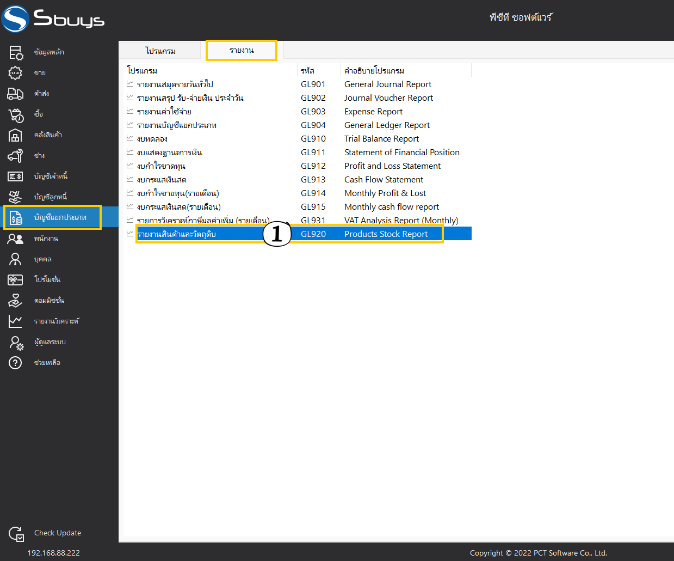Select the ช่าง technician tools icon
Screen dimensions: 674x561
tap(16, 156)
